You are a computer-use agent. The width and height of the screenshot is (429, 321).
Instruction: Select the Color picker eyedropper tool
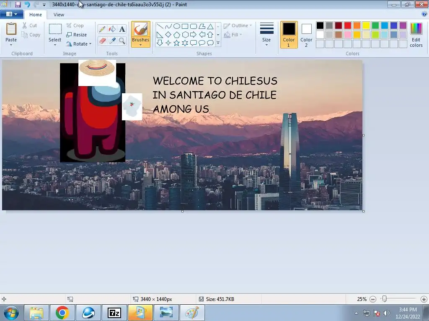click(x=112, y=41)
